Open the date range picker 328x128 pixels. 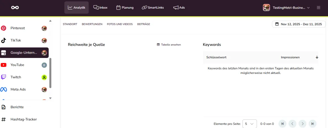(x=299, y=24)
